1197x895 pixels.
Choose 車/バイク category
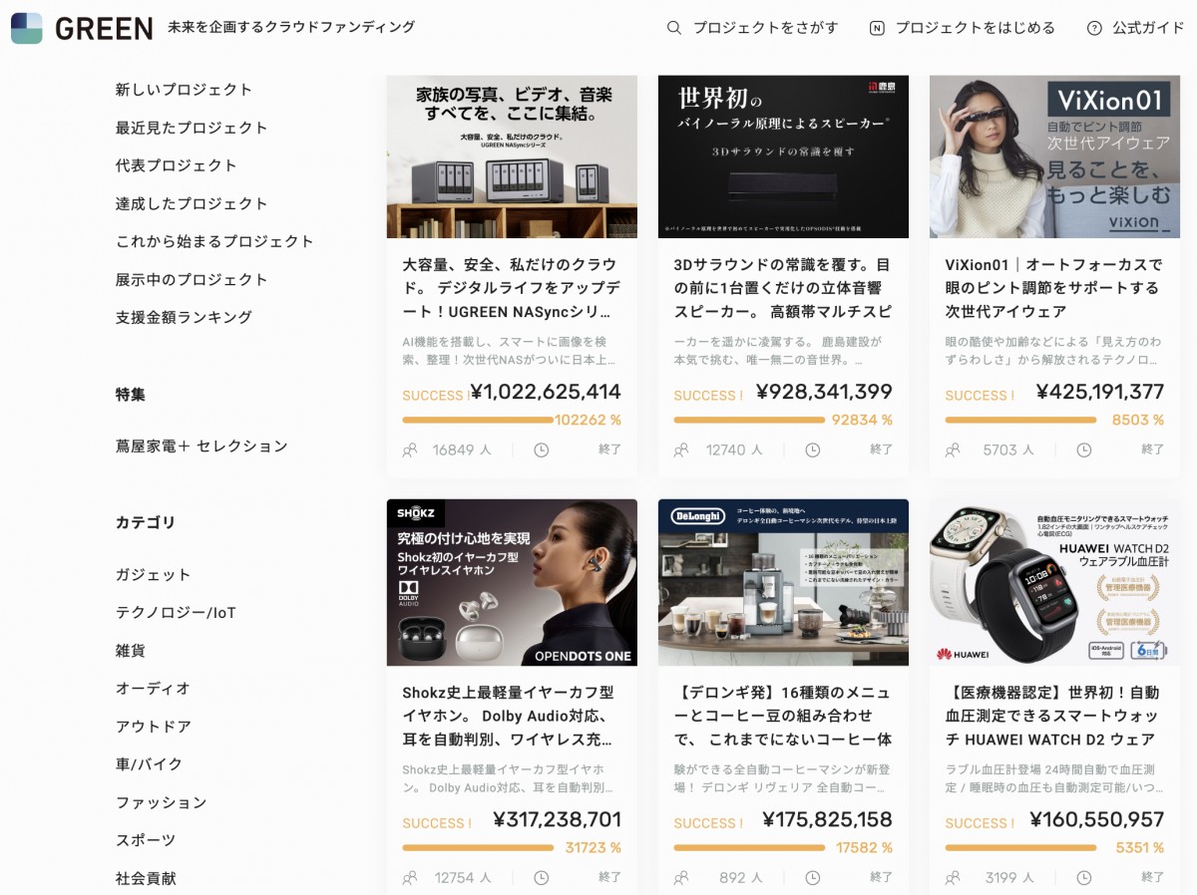[x=150, y=764]
